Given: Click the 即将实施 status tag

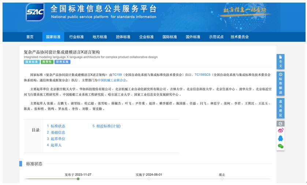Looking at the screenshot, I should click(62, 62).
